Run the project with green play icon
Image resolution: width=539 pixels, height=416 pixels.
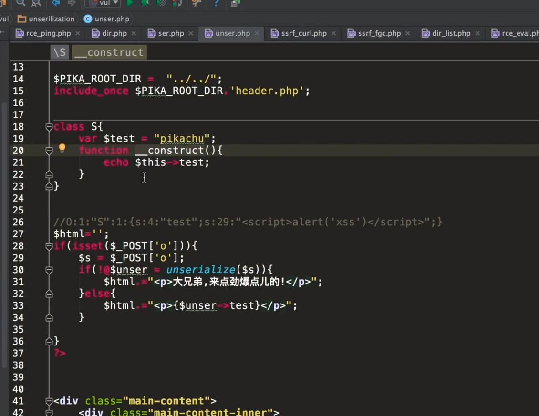pos(130,3)
